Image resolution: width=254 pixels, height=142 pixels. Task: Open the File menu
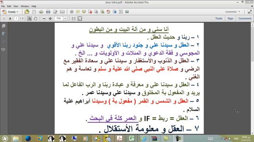point(3,6)
